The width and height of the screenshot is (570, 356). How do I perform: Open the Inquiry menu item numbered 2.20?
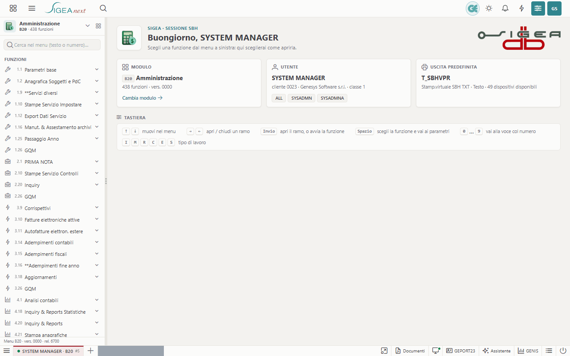pos(52,185)
